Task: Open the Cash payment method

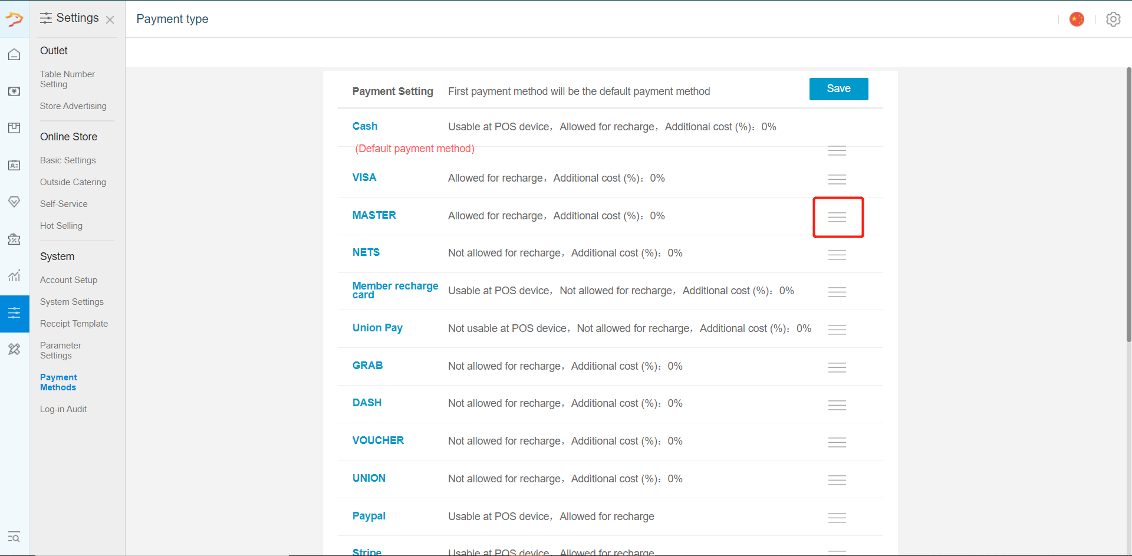Action: (365, 126)
